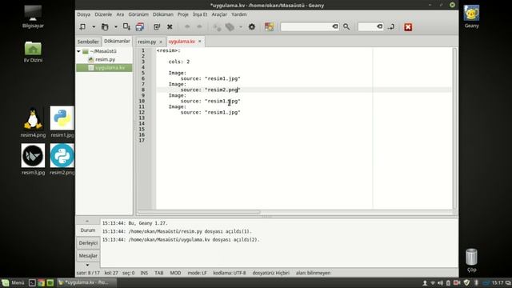512x288 pixels.
Task: Open the Ara menu
Action: pyautogui.click(x=120, y=14)
